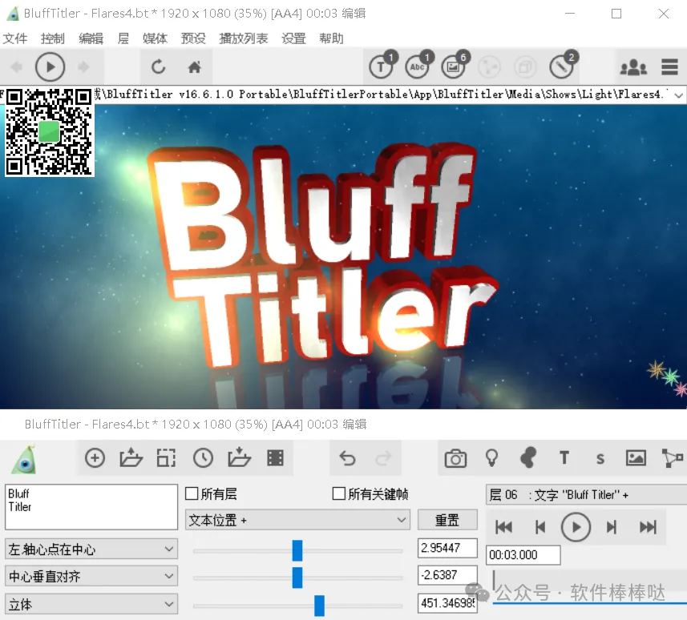Expand the file path dropdown arrow
Image resolution: width=687 pixels, height=620 pixels.
[x=679, y=95]
